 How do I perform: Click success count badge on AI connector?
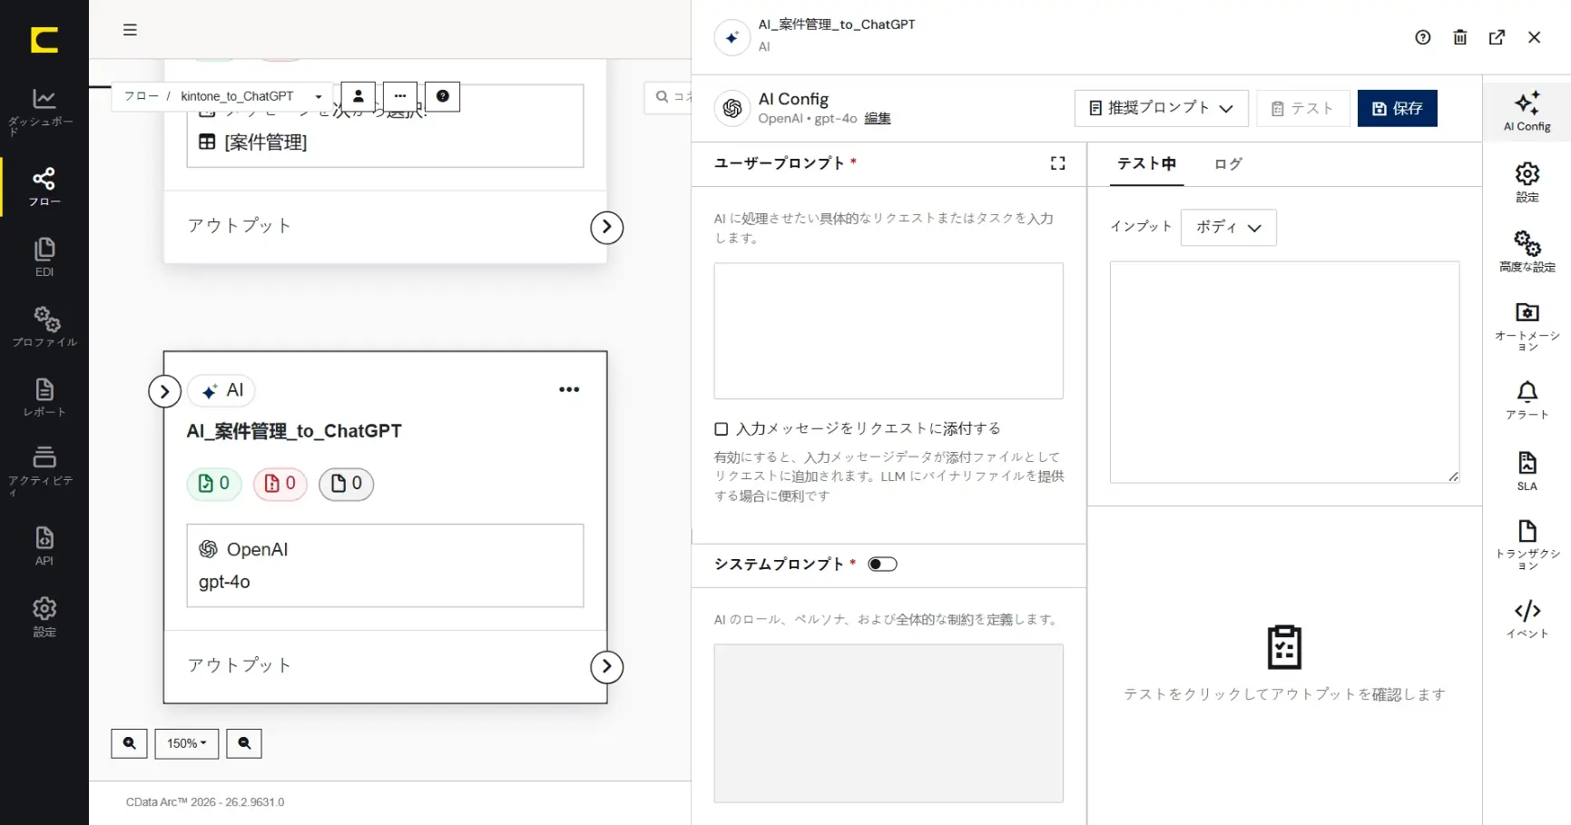click(214, 484)
